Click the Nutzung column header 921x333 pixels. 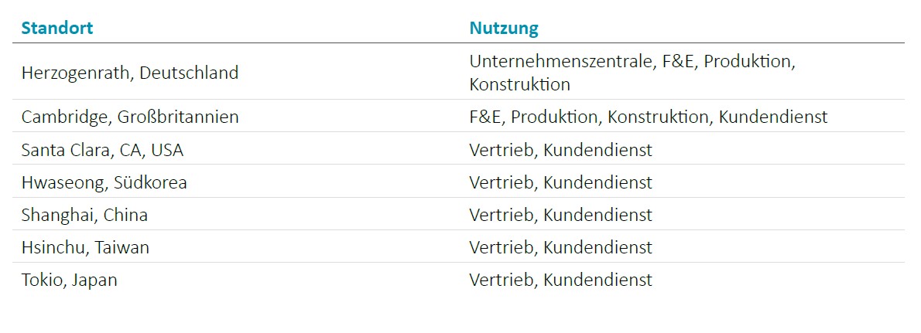tap(504, 29)
